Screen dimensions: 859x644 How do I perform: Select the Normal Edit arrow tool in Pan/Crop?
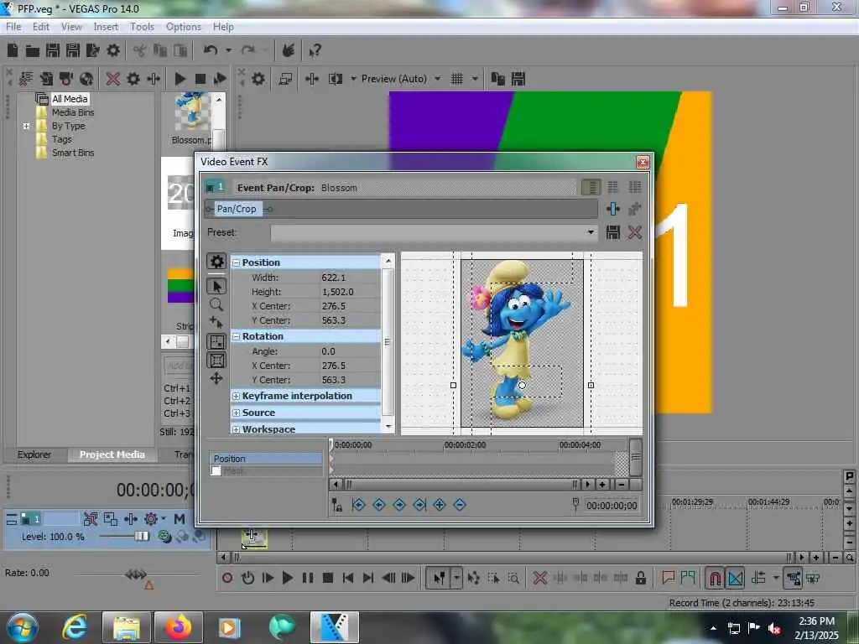tap(216, 286)
